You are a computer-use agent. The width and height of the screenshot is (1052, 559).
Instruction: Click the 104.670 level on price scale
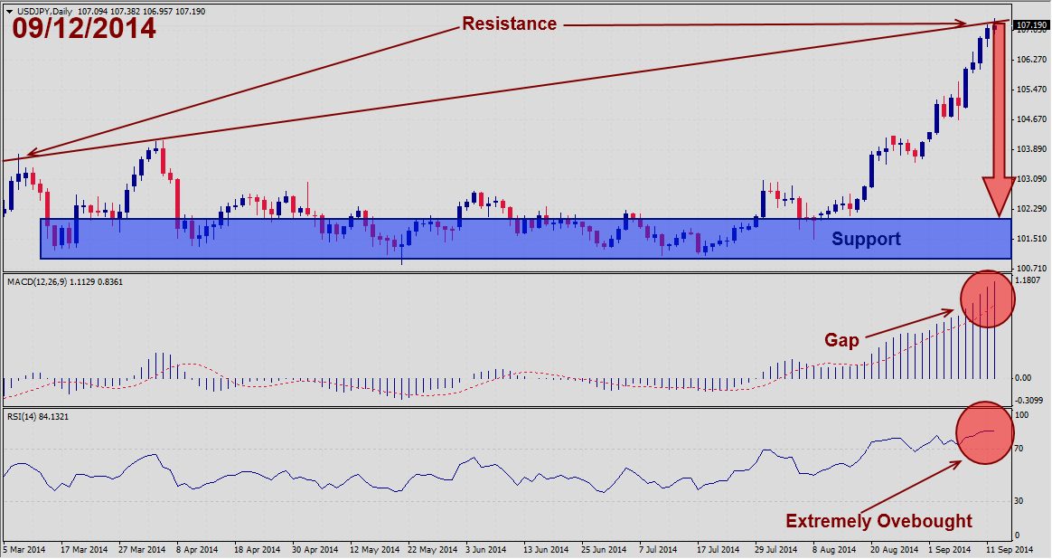[x=1030, y=119]
